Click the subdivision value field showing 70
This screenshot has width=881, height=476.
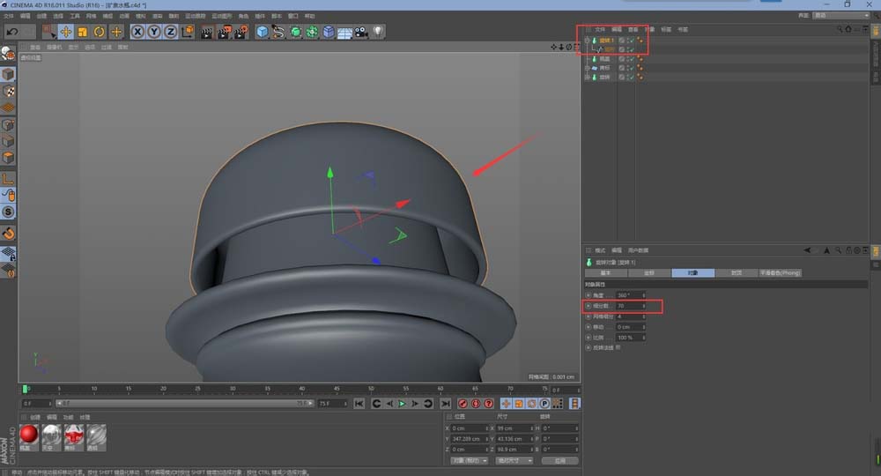(629, 306)
